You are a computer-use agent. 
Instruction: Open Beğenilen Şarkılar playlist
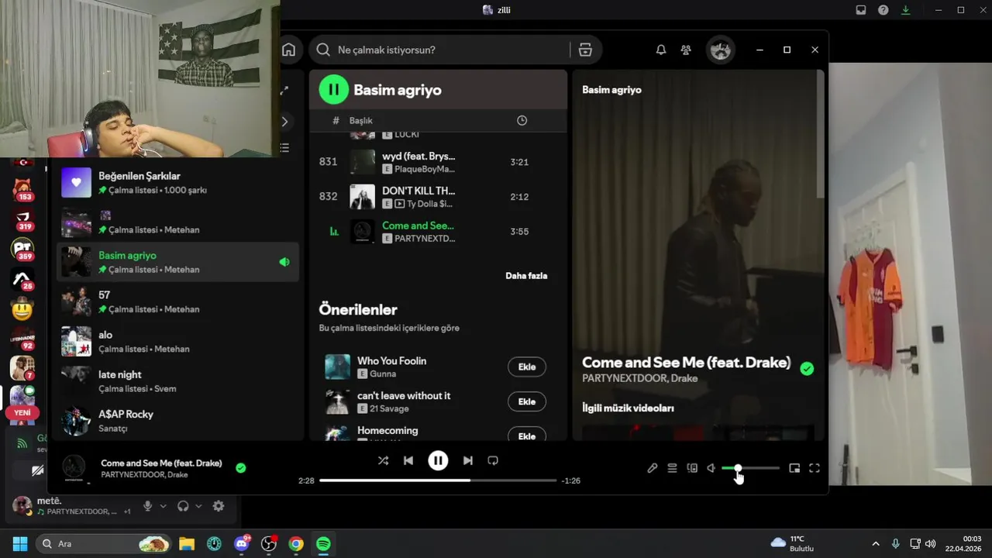tap(178, 183)
